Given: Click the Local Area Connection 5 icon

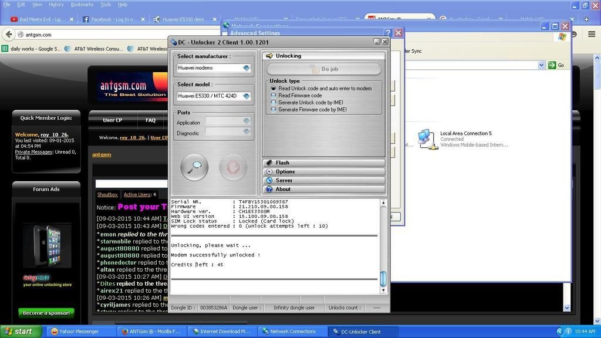Looking at the screenshot, I should pyautogui.click(x=427, y=138).
